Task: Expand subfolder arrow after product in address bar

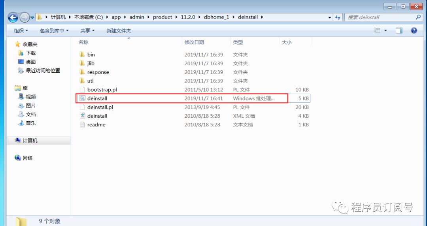Action: (176, 17)
